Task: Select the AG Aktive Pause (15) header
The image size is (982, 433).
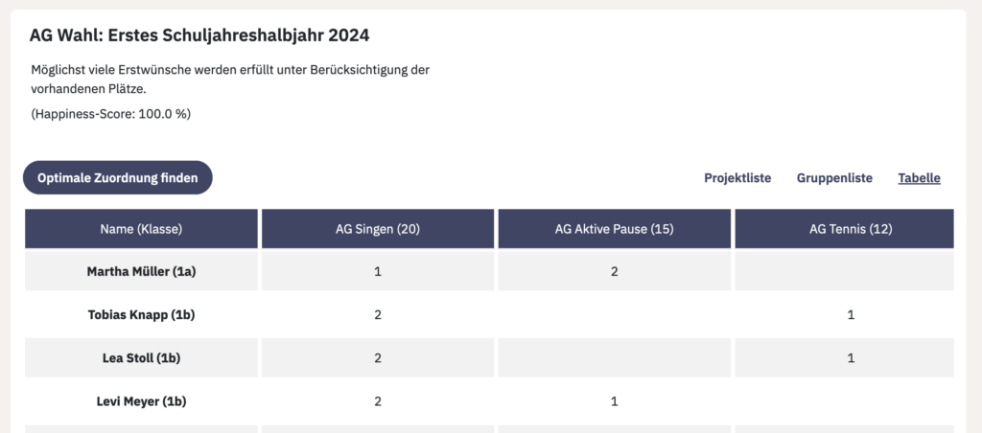Action: point(615,229)
